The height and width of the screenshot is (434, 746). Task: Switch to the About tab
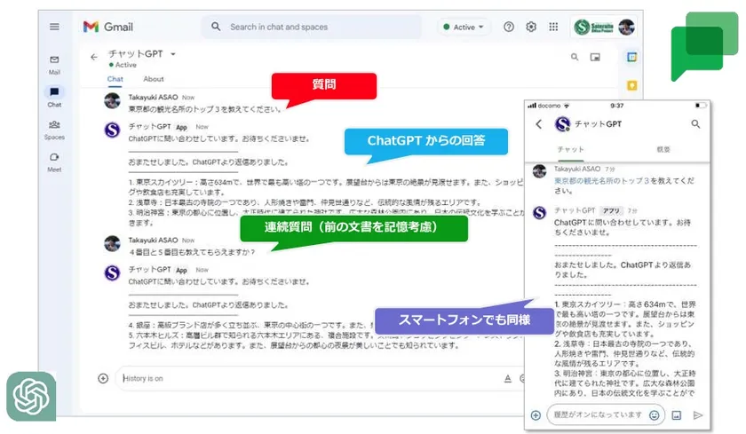(x=153, y=79)
